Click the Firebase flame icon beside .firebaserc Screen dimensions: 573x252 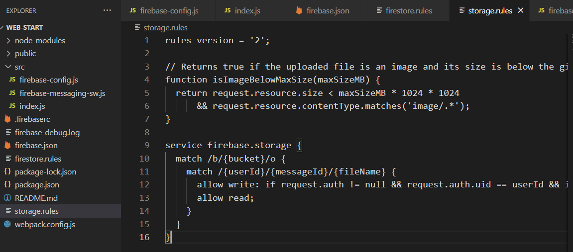(x=7, y=119)
